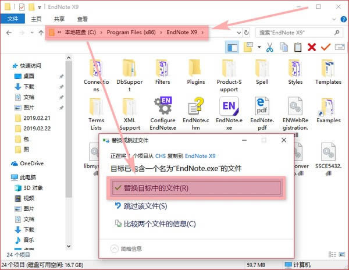The image size is (349, 270).
Task: Select the SSCE5432.dll file
Action: [x=328, y=159]
